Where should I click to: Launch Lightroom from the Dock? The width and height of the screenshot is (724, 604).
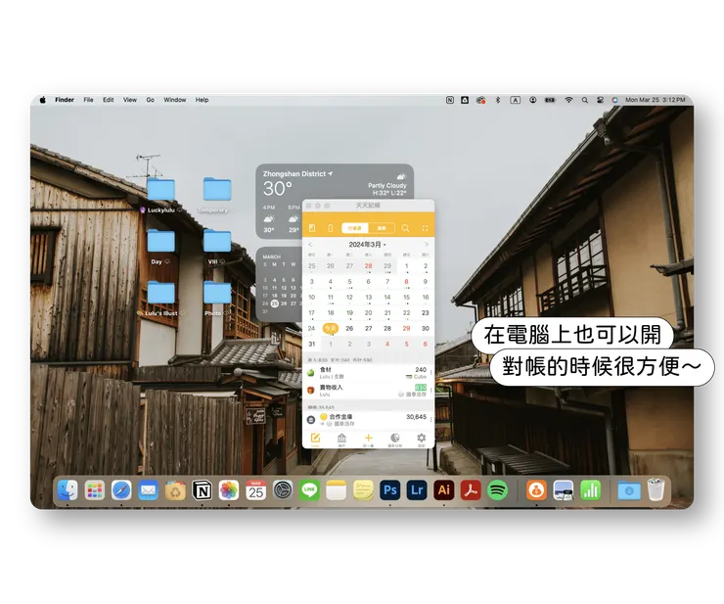pos(417,490)
